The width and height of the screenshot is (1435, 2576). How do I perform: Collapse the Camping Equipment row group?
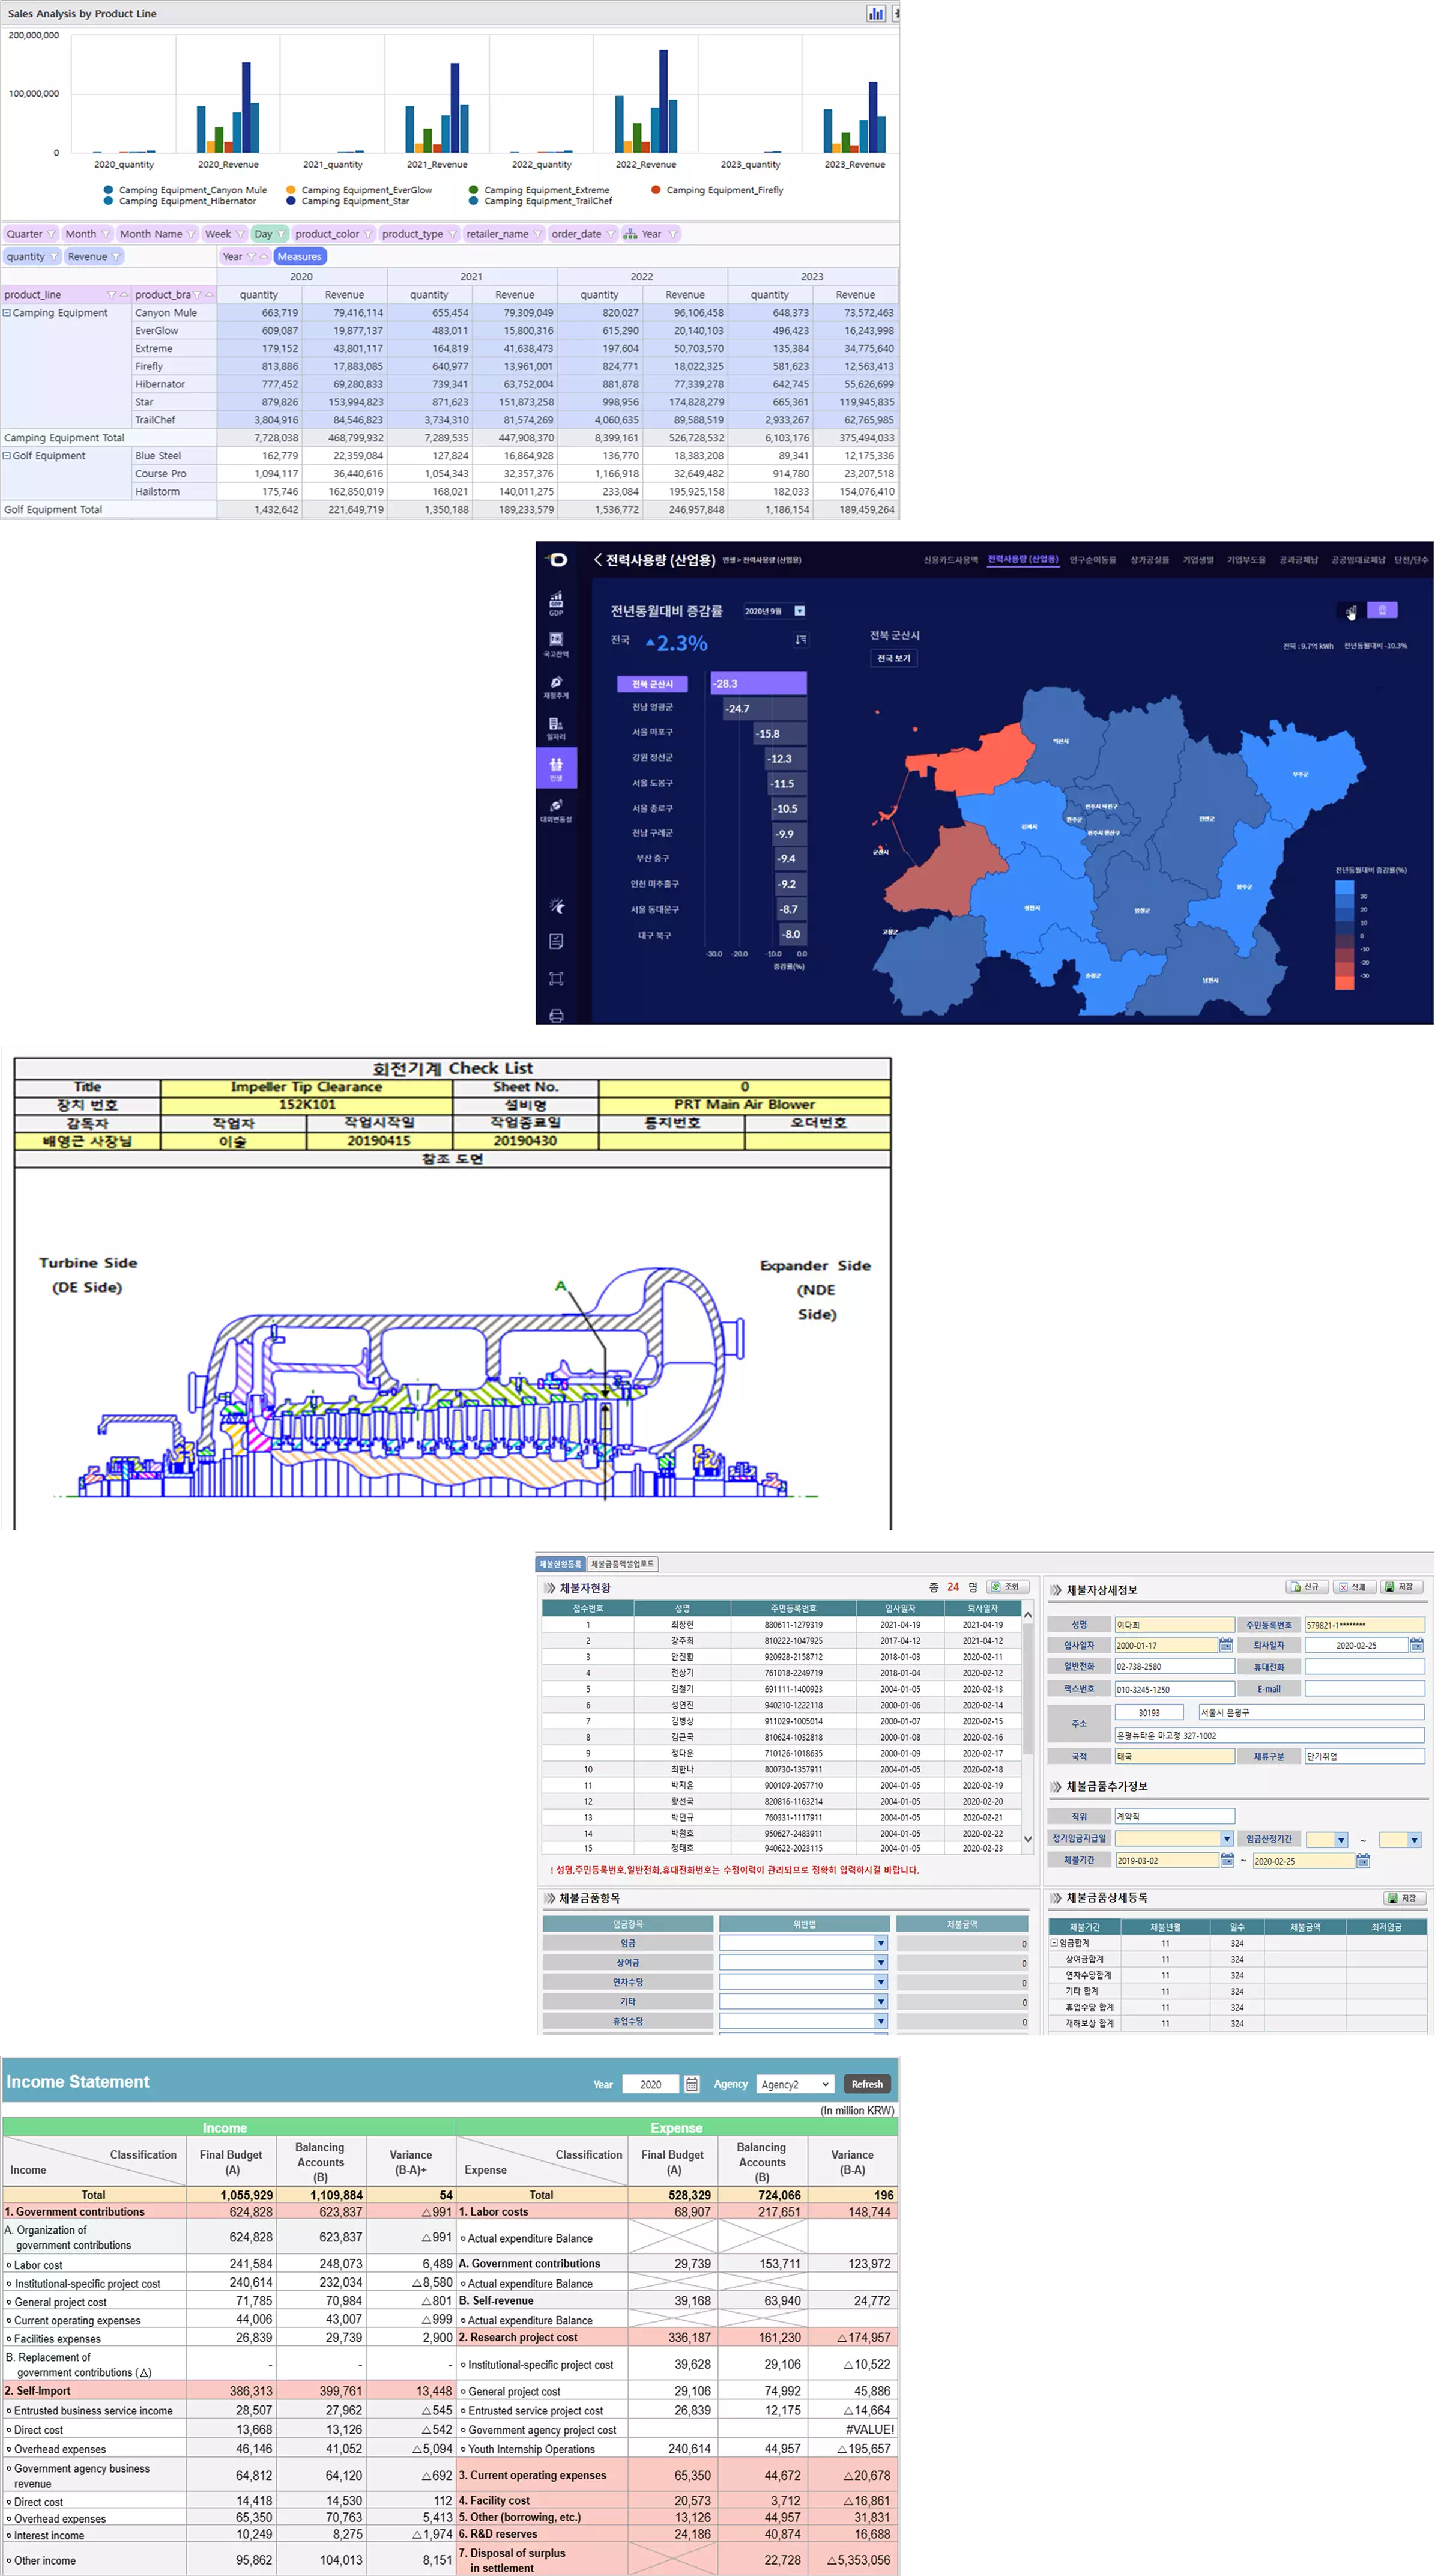[7, 313]
